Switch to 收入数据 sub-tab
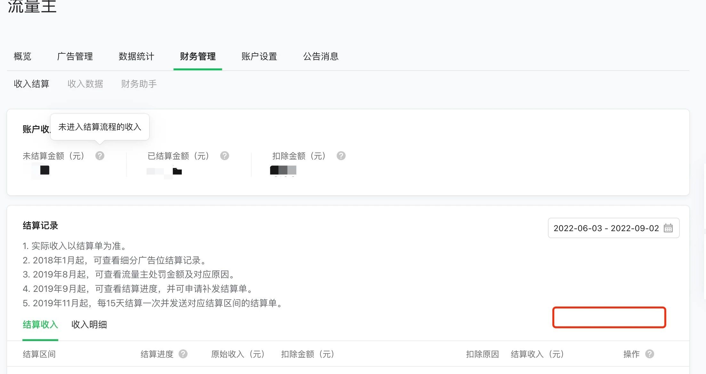706x374 pixels. tap(85, 84)
